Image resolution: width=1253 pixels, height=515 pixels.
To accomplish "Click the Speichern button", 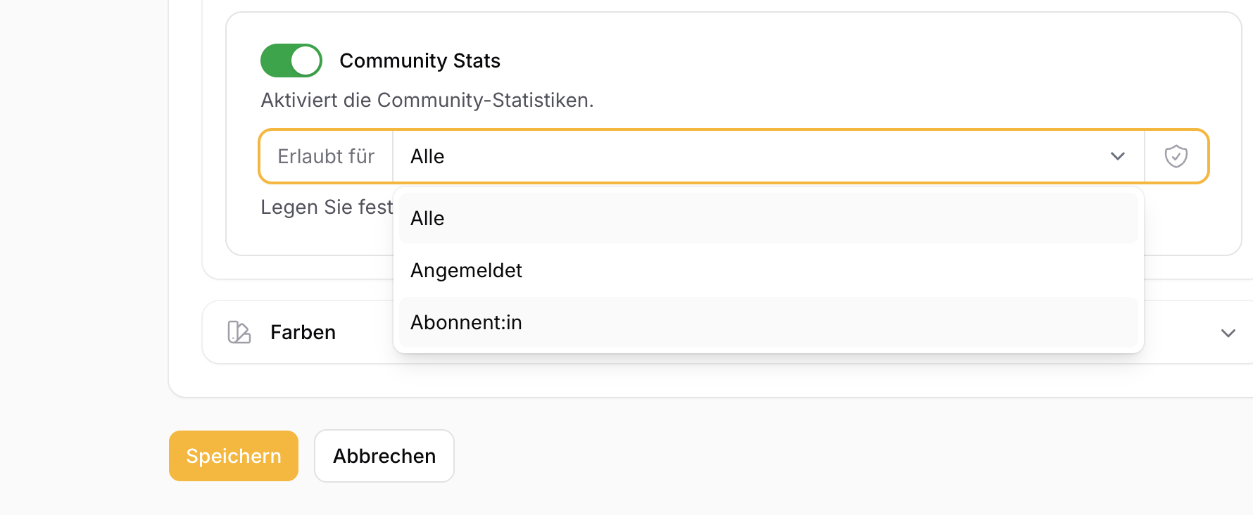I will pyautogui.click(x=233, y=456).
